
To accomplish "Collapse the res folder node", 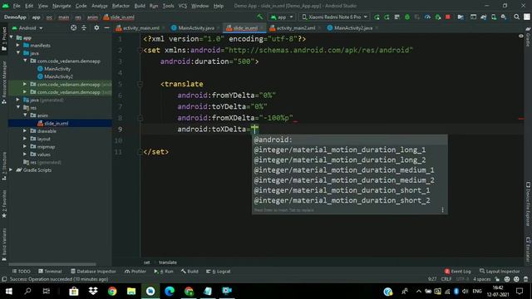I will coord(18,107).
